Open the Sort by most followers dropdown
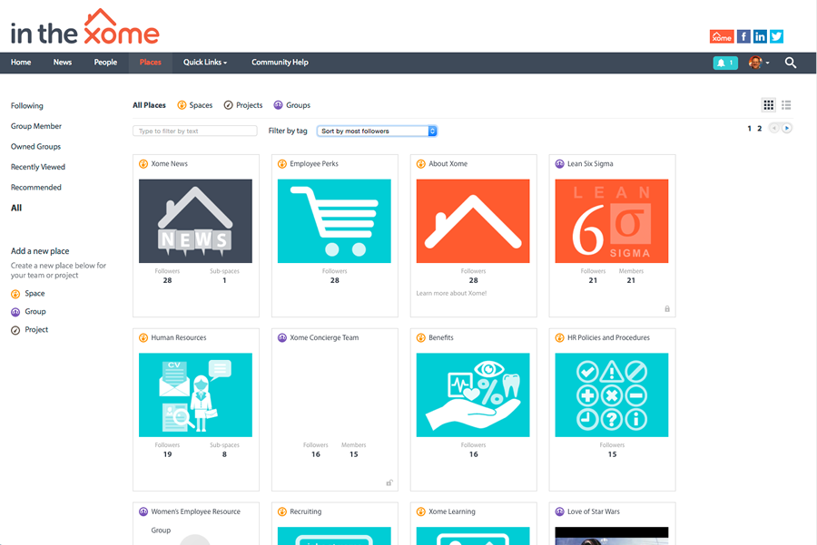The height and width of the screenshot is (545, 817). (x=377, y=131)
